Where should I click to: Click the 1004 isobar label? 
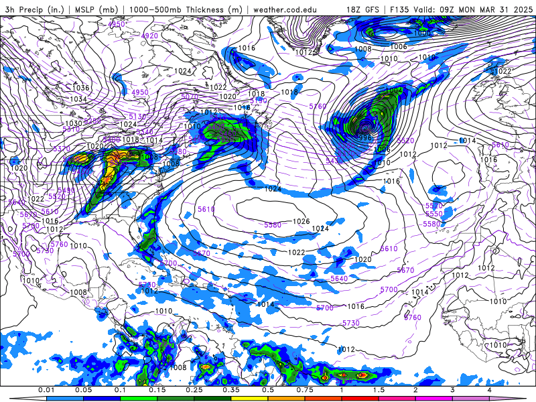pos(394,90)
